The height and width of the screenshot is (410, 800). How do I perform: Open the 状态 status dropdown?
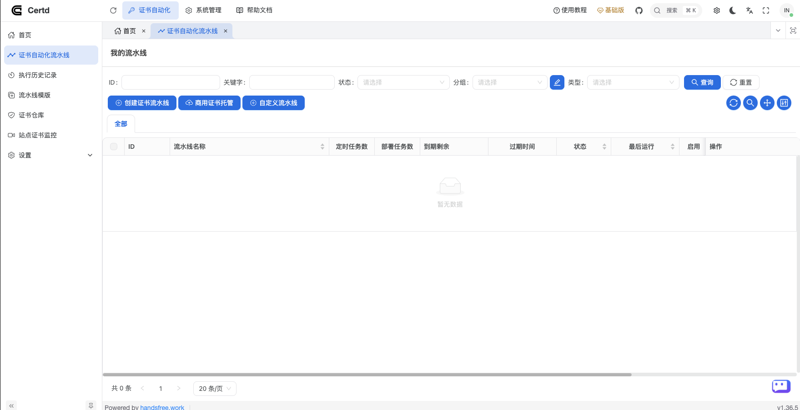(403, 82)
